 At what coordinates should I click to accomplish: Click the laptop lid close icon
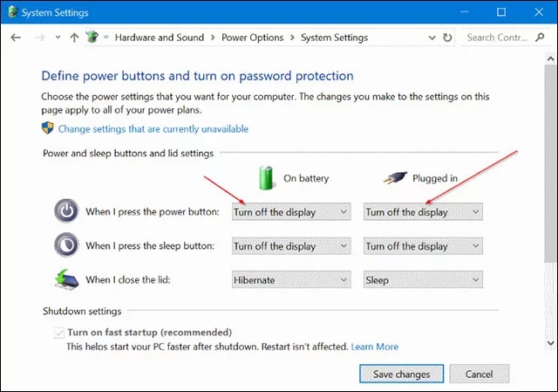65,280
